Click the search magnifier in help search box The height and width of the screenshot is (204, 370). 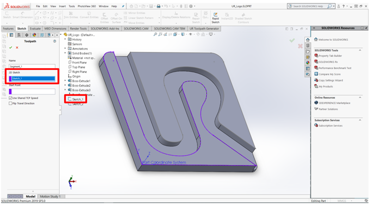(329, 6)
